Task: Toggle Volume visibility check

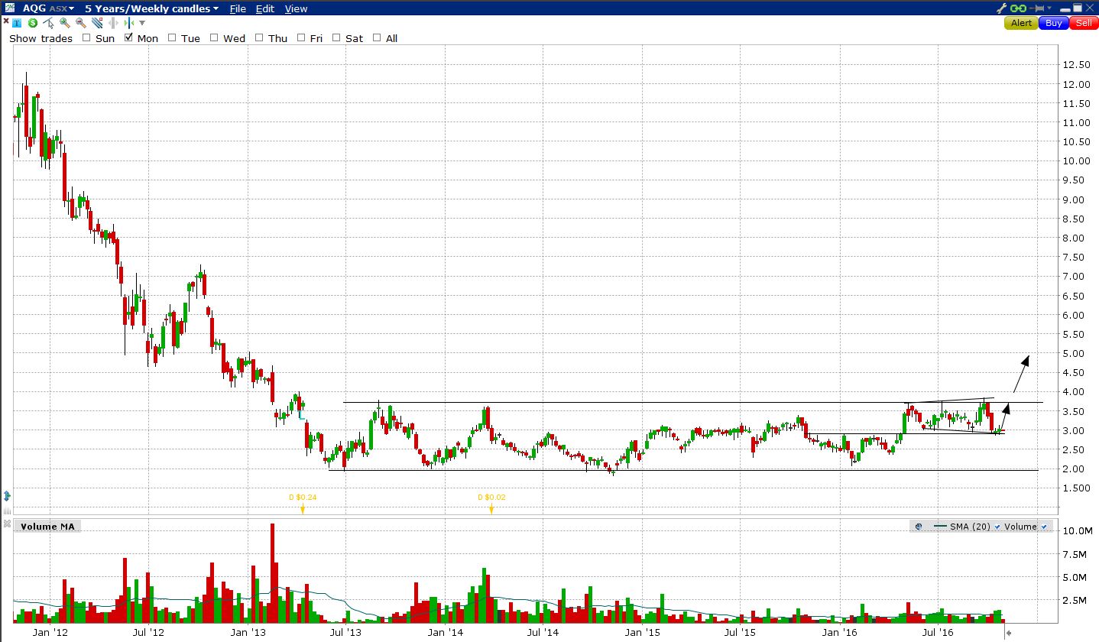Action: click(x=1044, y=527)
